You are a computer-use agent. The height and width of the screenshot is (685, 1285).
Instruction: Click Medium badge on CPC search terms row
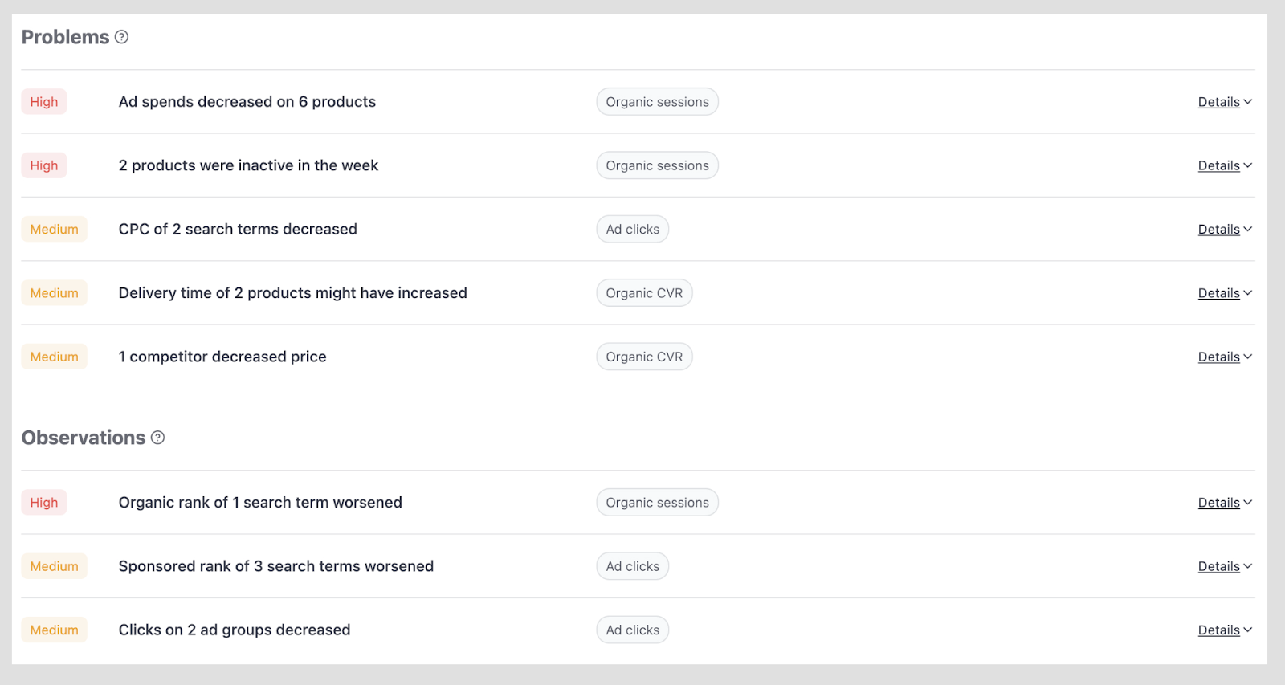point(54,230)
